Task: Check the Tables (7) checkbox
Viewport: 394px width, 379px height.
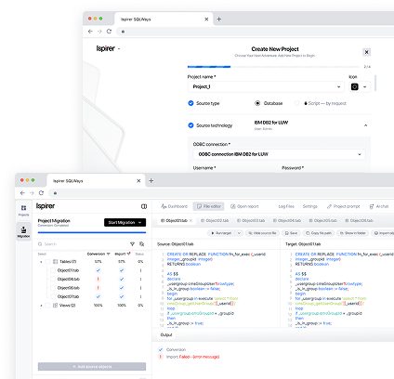Action: point(47,262)
